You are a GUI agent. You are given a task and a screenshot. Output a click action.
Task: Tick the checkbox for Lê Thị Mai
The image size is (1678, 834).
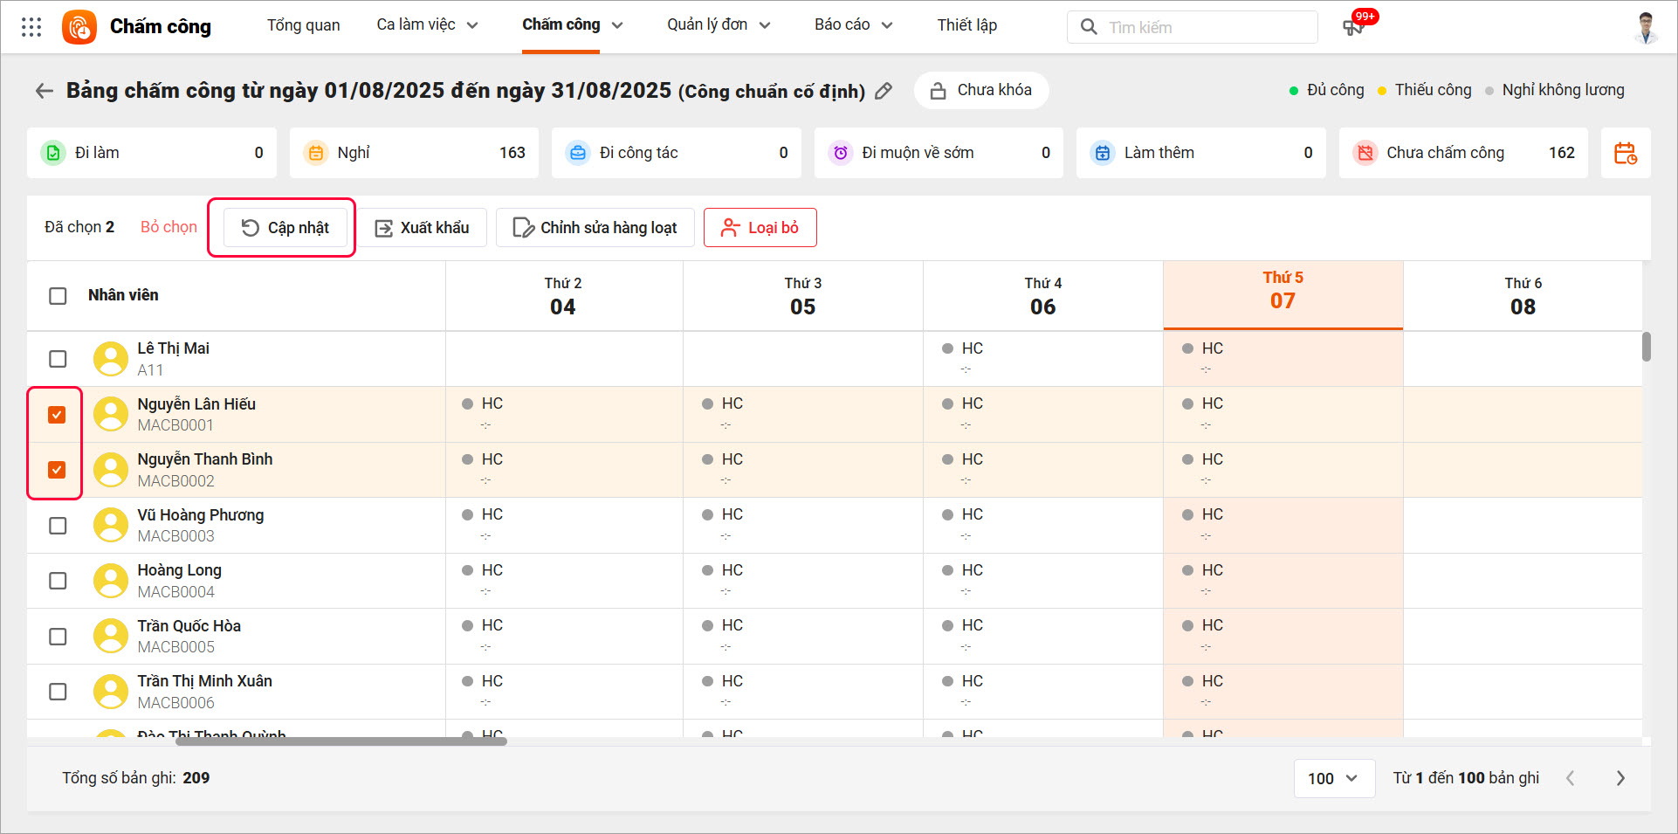tap(58, 359)
